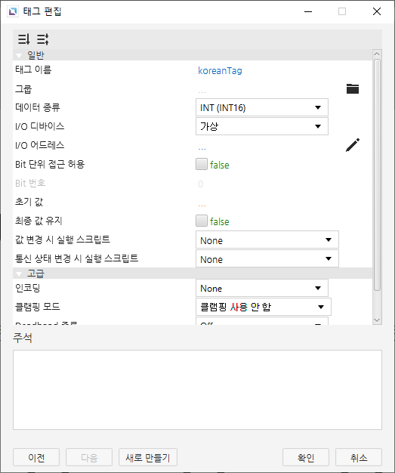Open the I/O 디바이스 가상 dropdown
395x473 pixels.
(262, 126)
